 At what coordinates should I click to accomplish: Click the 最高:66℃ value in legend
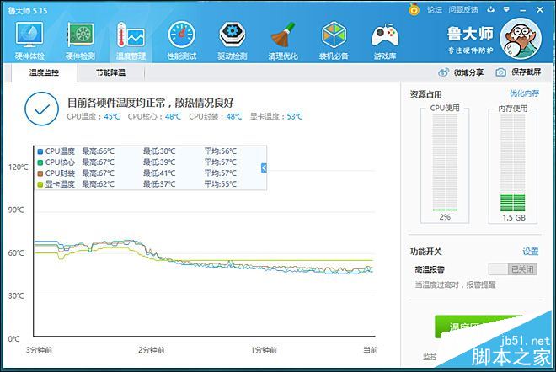[99, 151]
